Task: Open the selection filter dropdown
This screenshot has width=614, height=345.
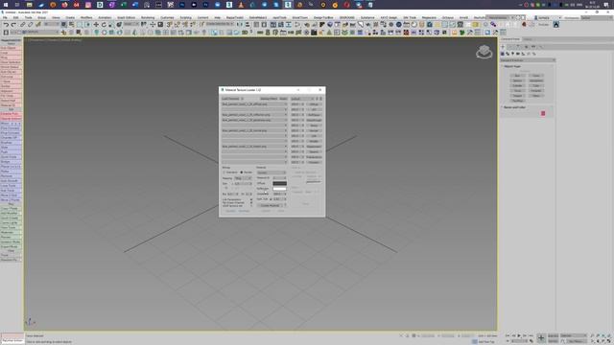Action: [52, 24]
